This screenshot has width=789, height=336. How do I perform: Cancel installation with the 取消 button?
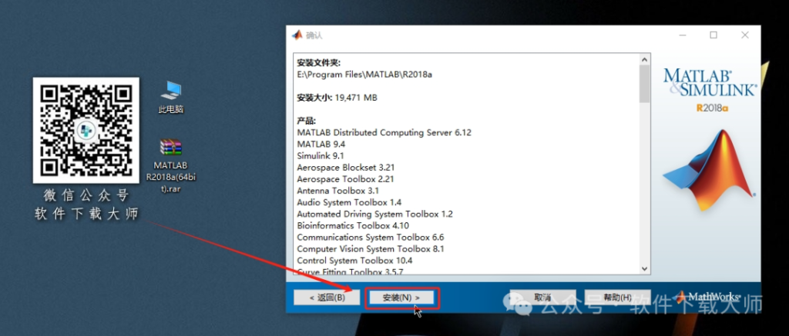[543, 298]
